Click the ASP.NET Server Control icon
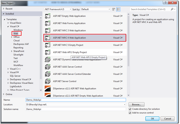This screenshot has height=124, width=180. click(x=48, y=81)
